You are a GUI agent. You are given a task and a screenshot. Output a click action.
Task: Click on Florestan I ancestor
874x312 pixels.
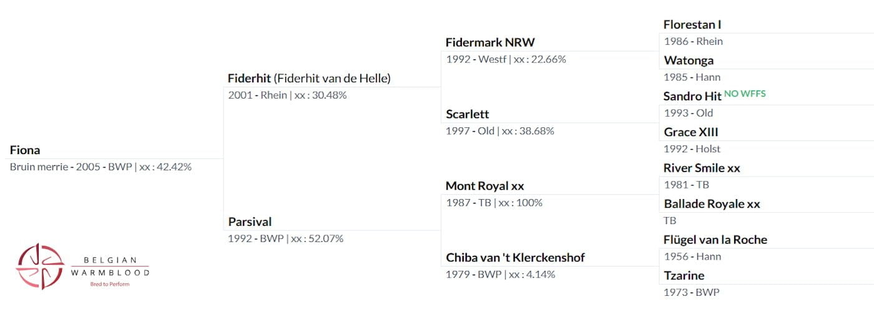(692, 24)
